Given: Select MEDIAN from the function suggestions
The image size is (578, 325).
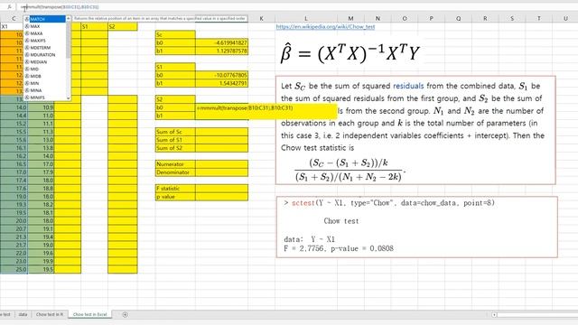Looking at the screenshot, I should (38, 62).
